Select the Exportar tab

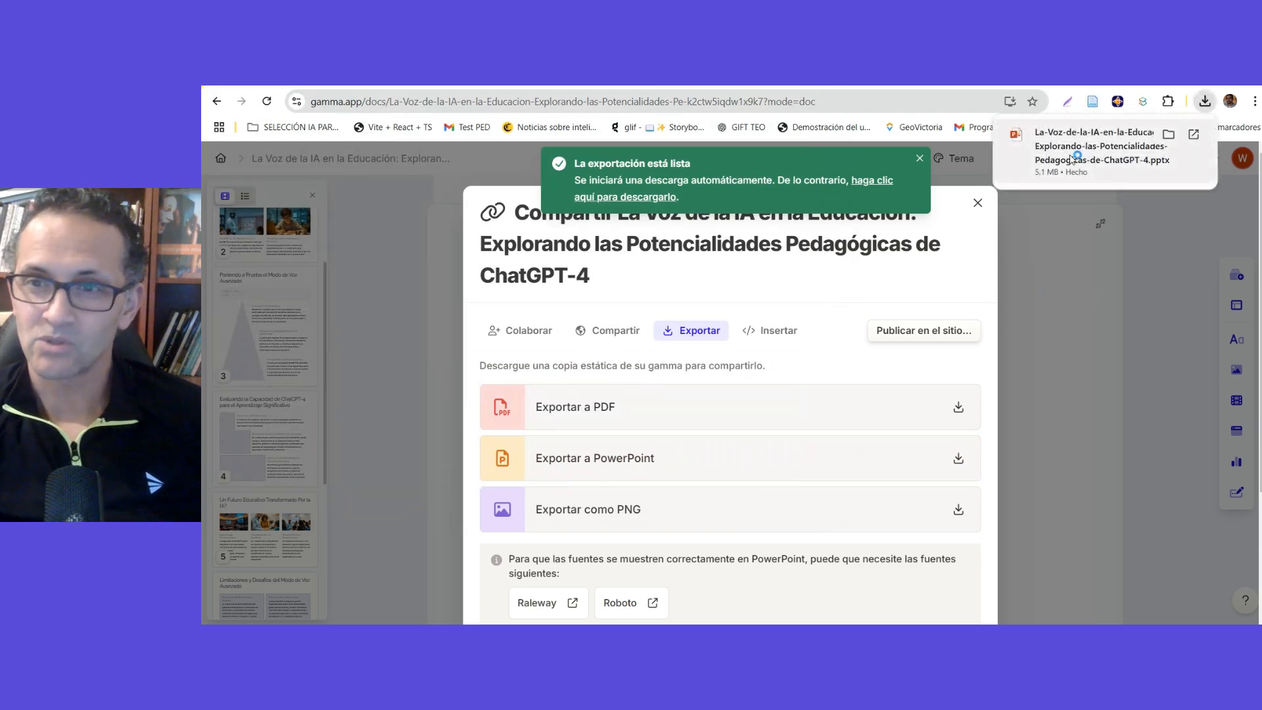click(x=691, y=331)
